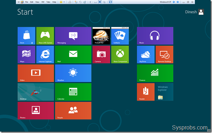The height and width of the screenshot is (133, 212).
Task: Open the Weather tile
Action: point(73,73)
